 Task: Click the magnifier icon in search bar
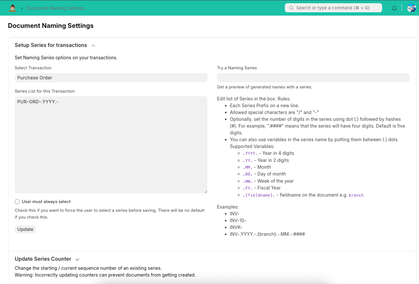tap(291, 8)
